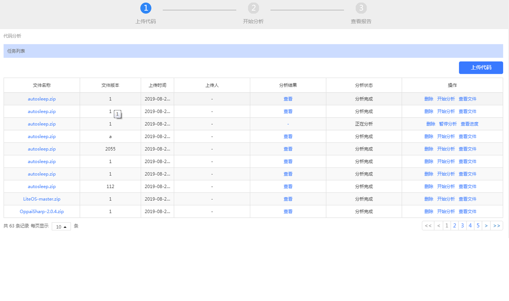509x301 pixels.
Task: Click 查看文件 in version 2055 row
Action: click(467, 149)
